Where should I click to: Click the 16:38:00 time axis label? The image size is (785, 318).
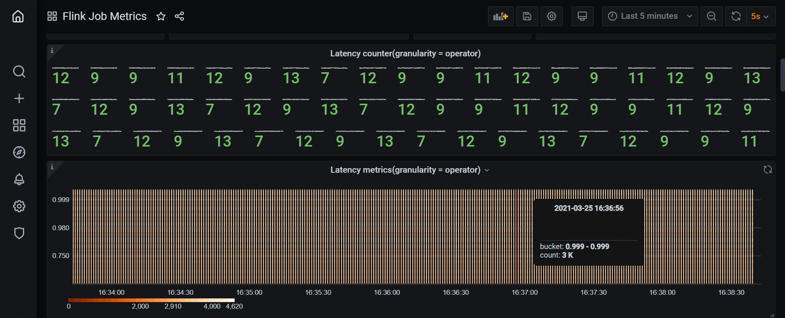(663, 292)
